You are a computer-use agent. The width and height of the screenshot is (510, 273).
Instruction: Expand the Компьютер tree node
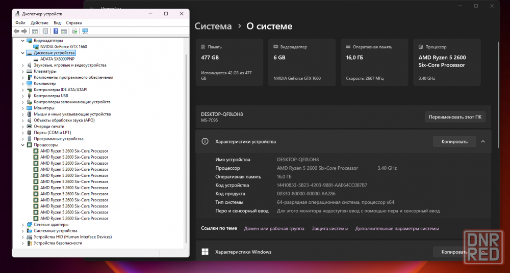[x=22, y=84]
